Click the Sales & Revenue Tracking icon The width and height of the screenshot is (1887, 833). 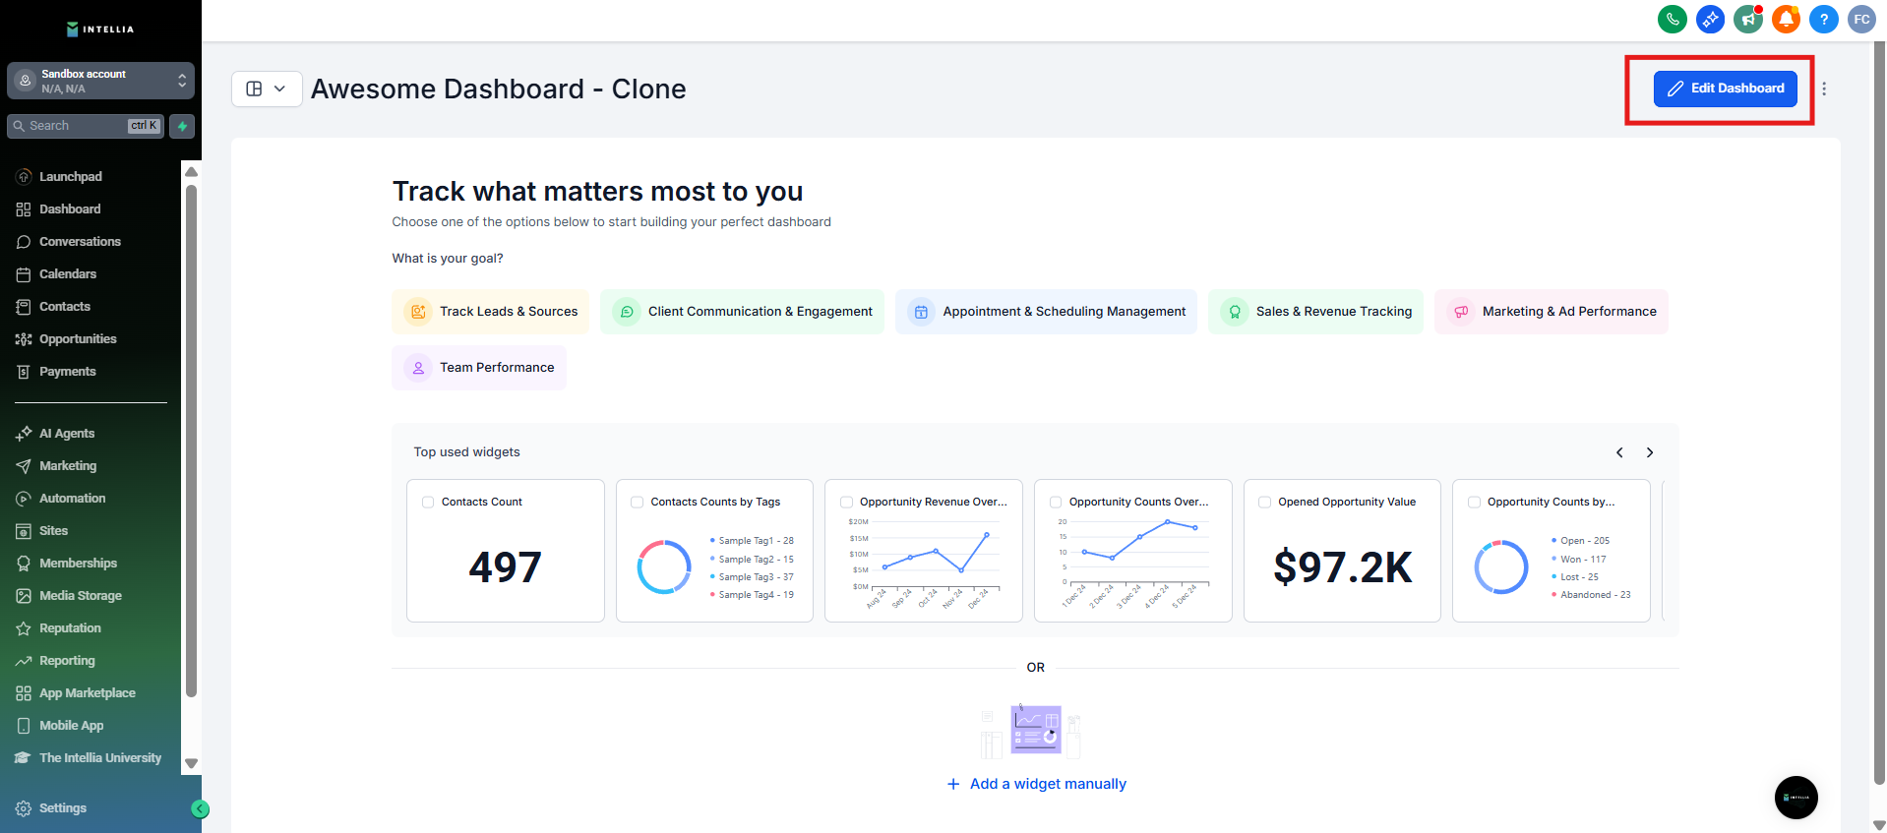point(1235,312)
